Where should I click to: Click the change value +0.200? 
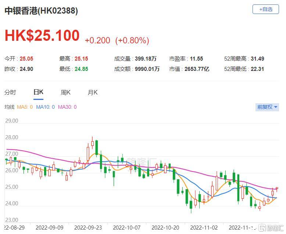[97, 40]
